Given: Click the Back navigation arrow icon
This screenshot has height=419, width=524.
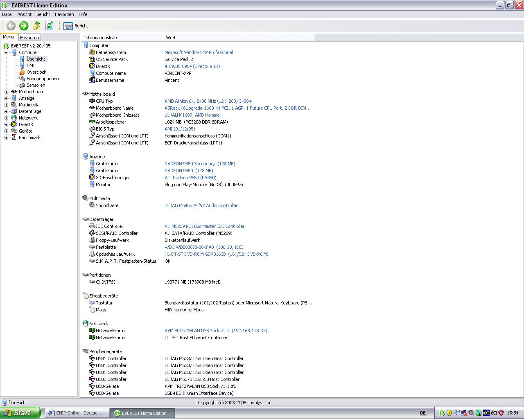Looking at the screenshot, I should 11,26.
